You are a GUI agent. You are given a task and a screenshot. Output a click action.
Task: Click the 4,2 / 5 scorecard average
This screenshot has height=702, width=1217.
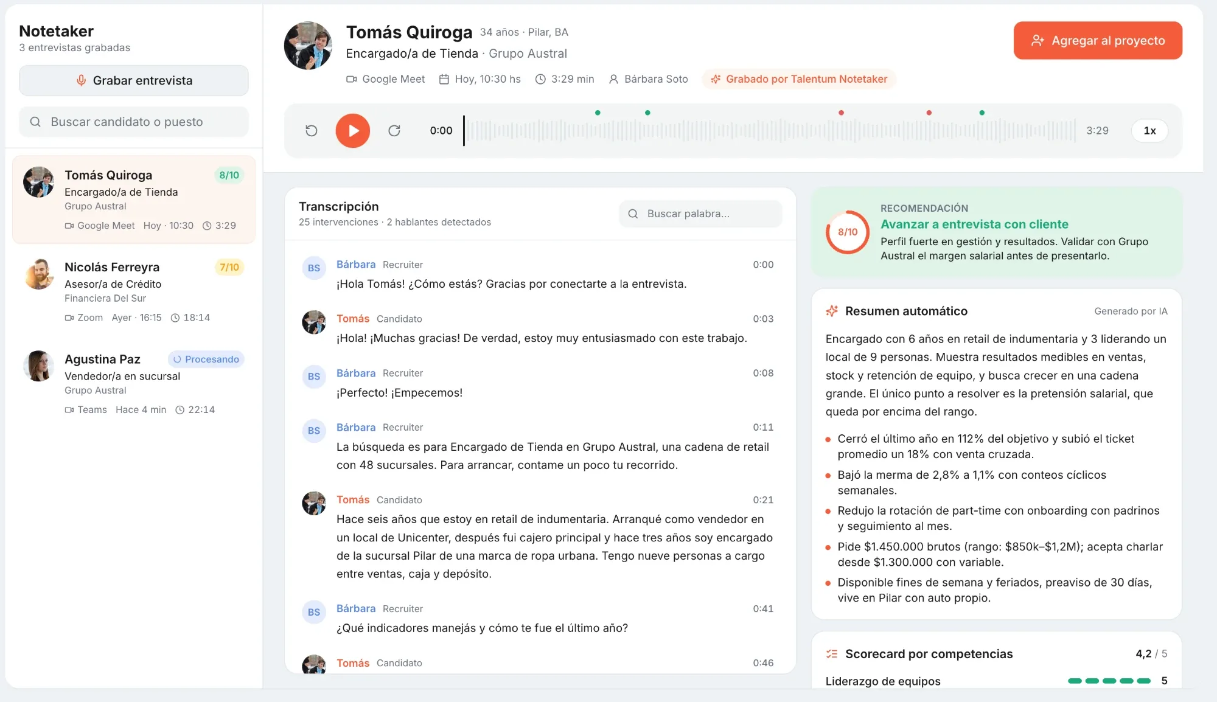pyautogui.click(x=1151, y=654)
